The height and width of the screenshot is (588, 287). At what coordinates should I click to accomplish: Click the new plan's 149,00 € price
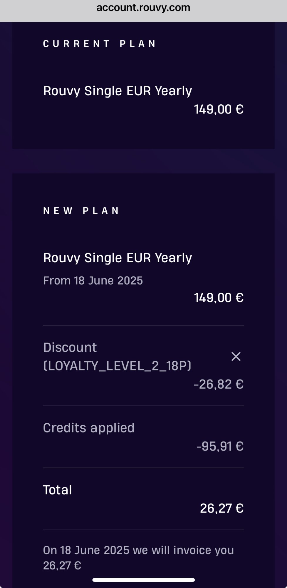point(219,298)
